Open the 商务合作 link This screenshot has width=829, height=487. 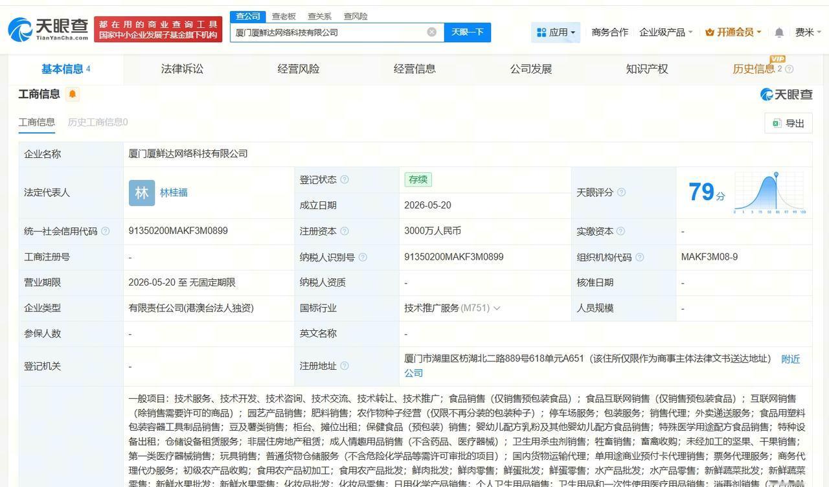point(610,32)
